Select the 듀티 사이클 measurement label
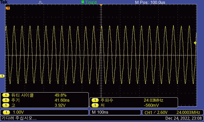Viewport: 204px width, 122px height. point(22,95)
